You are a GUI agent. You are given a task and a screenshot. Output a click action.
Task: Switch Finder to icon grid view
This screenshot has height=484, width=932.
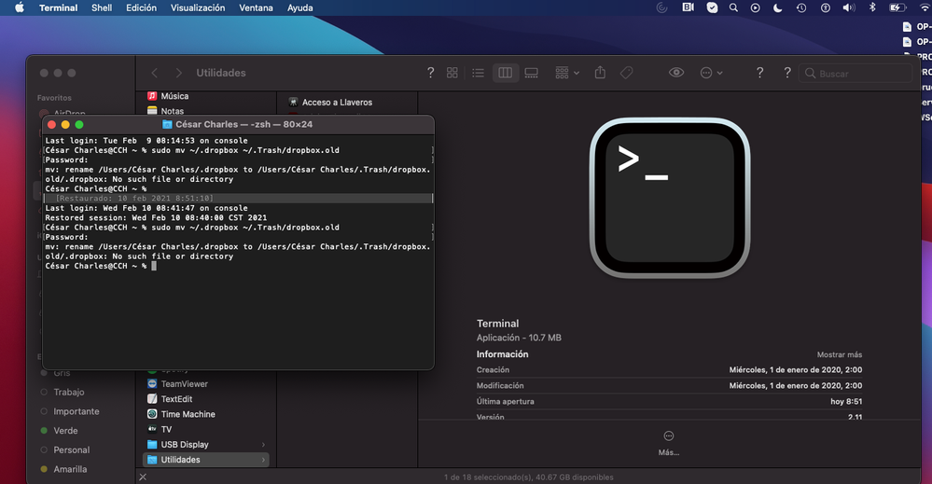click(x=452, y=73)
